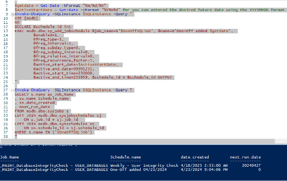Click @active_start_date=$ActiveStartDate parameter
Image resolution: width=287 pixels, height=181 pixels.
75,65
